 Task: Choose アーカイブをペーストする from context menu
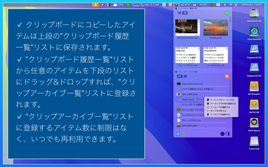pos(221,100)
